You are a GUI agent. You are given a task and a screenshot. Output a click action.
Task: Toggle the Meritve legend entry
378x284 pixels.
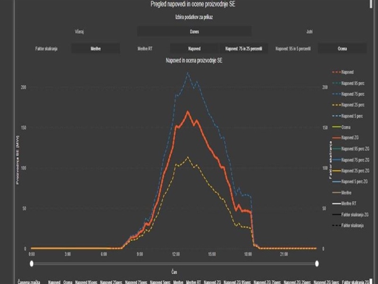tap(342, 192)
